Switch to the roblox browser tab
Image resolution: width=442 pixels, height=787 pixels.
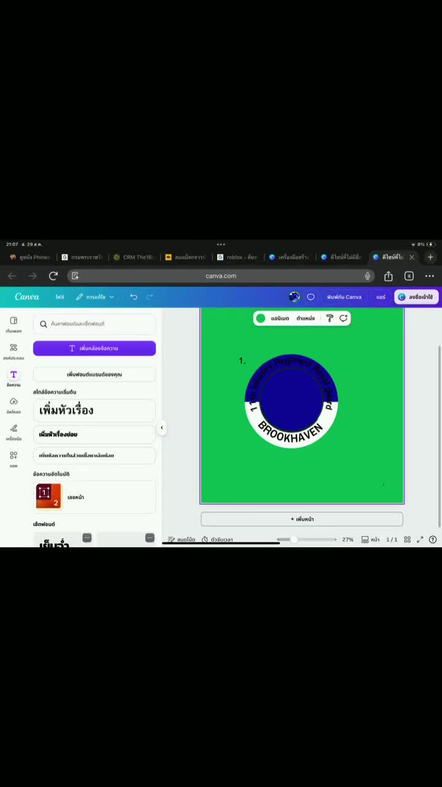(238, 257)
